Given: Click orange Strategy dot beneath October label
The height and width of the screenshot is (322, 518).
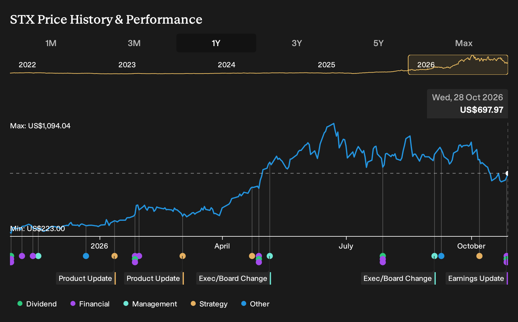Looking at the screenshot, I should pyautogui.click(x=479, y=256).
